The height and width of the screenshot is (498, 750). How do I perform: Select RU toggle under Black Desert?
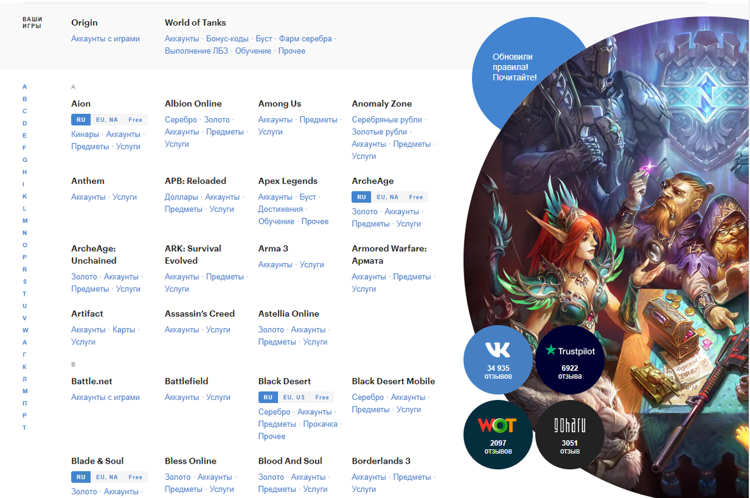[267, 397]
